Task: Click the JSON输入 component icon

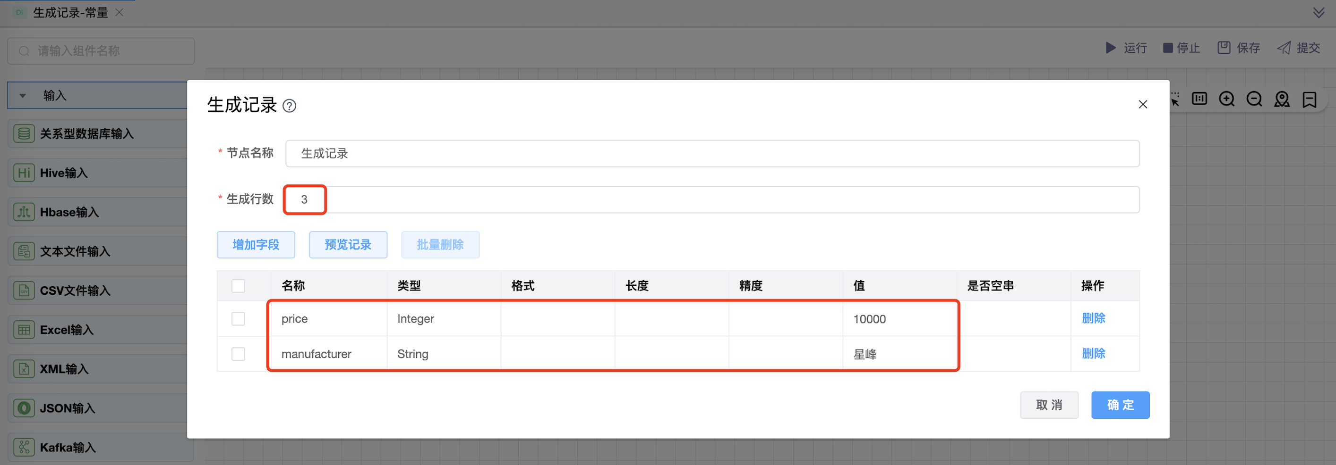Action: [x=24, y=408]
